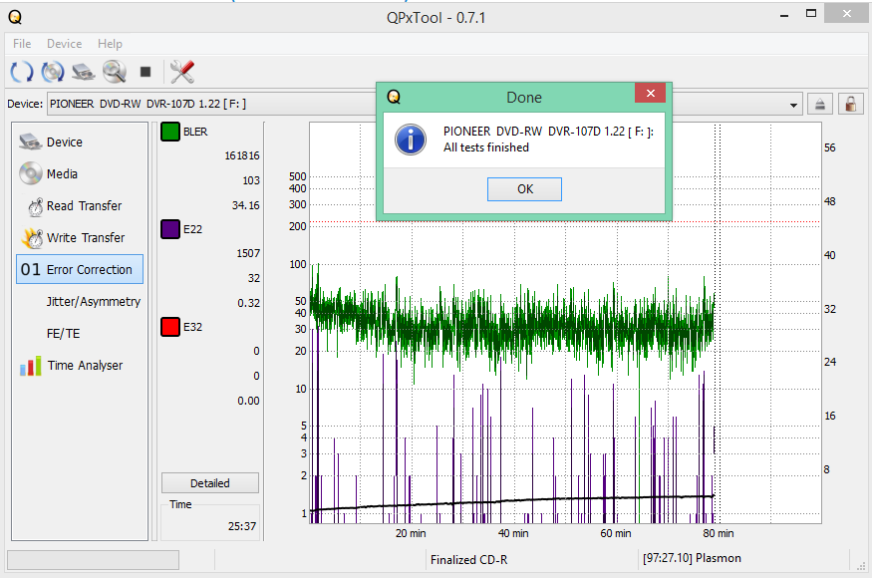Click the eject tray icon
The width and height of the screenshot is (872, 578).
pyautogui.click(x=820, y=104)
